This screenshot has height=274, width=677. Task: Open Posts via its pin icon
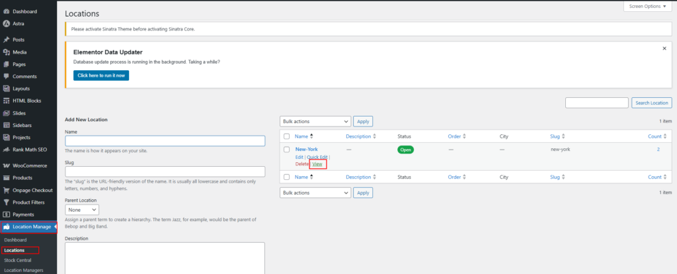click(6, 40)
